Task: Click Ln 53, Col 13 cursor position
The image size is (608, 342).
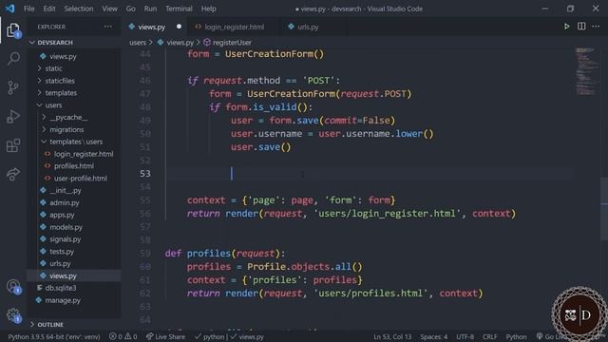Action: (392, 336)
